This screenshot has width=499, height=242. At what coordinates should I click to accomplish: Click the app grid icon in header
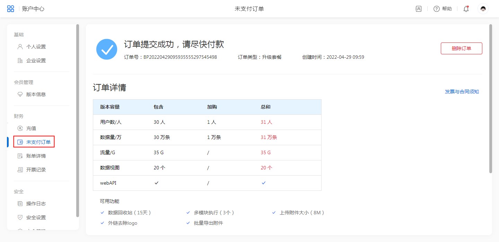click(x=11, y=9)
